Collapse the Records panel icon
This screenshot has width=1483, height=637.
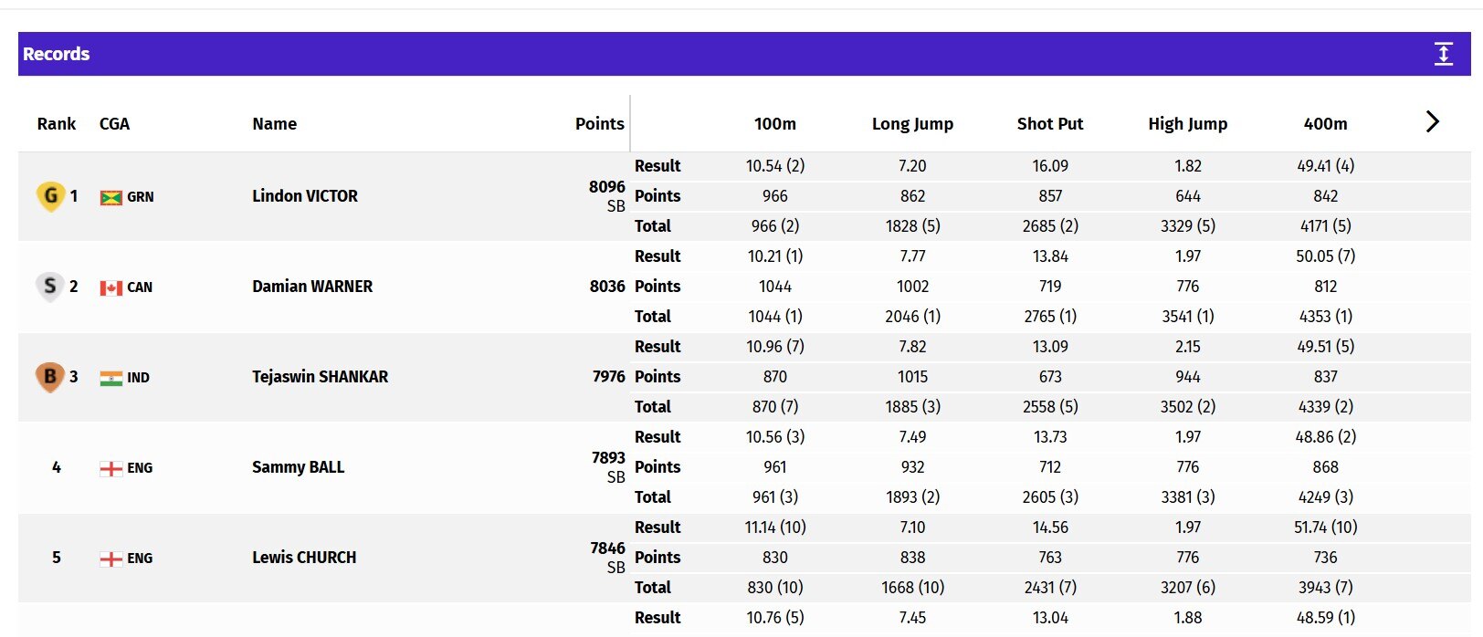[x=1443, y=54]
